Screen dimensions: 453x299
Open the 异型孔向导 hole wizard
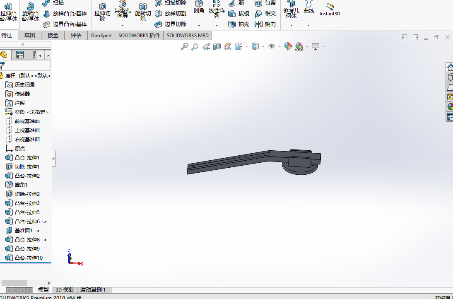click(123, 10)
